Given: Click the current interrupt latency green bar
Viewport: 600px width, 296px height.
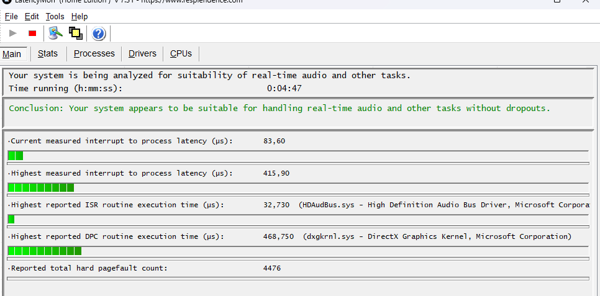Looking at the screenshot, I should coord(16,156).
